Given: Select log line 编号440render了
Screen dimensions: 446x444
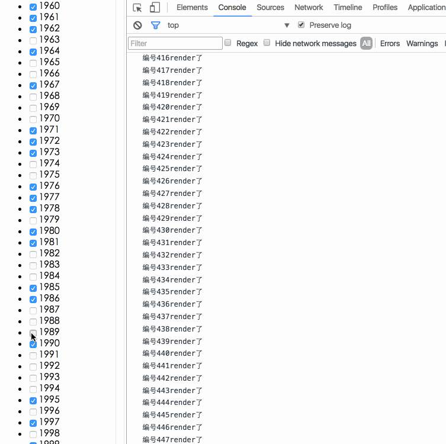Looking at the screenshot, I should click(172, 353).
